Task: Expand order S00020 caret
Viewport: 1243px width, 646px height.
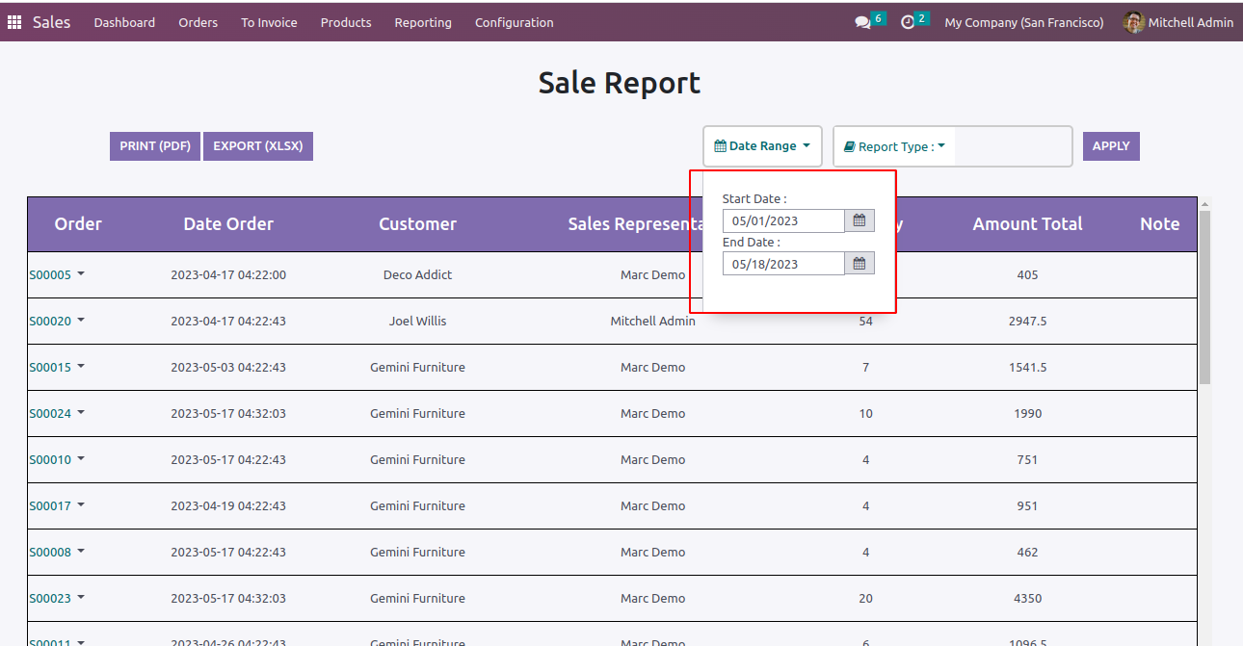Action: 81,321
